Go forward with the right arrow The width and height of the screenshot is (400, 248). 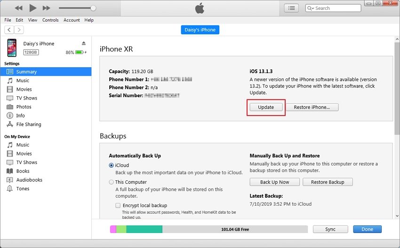19,30
